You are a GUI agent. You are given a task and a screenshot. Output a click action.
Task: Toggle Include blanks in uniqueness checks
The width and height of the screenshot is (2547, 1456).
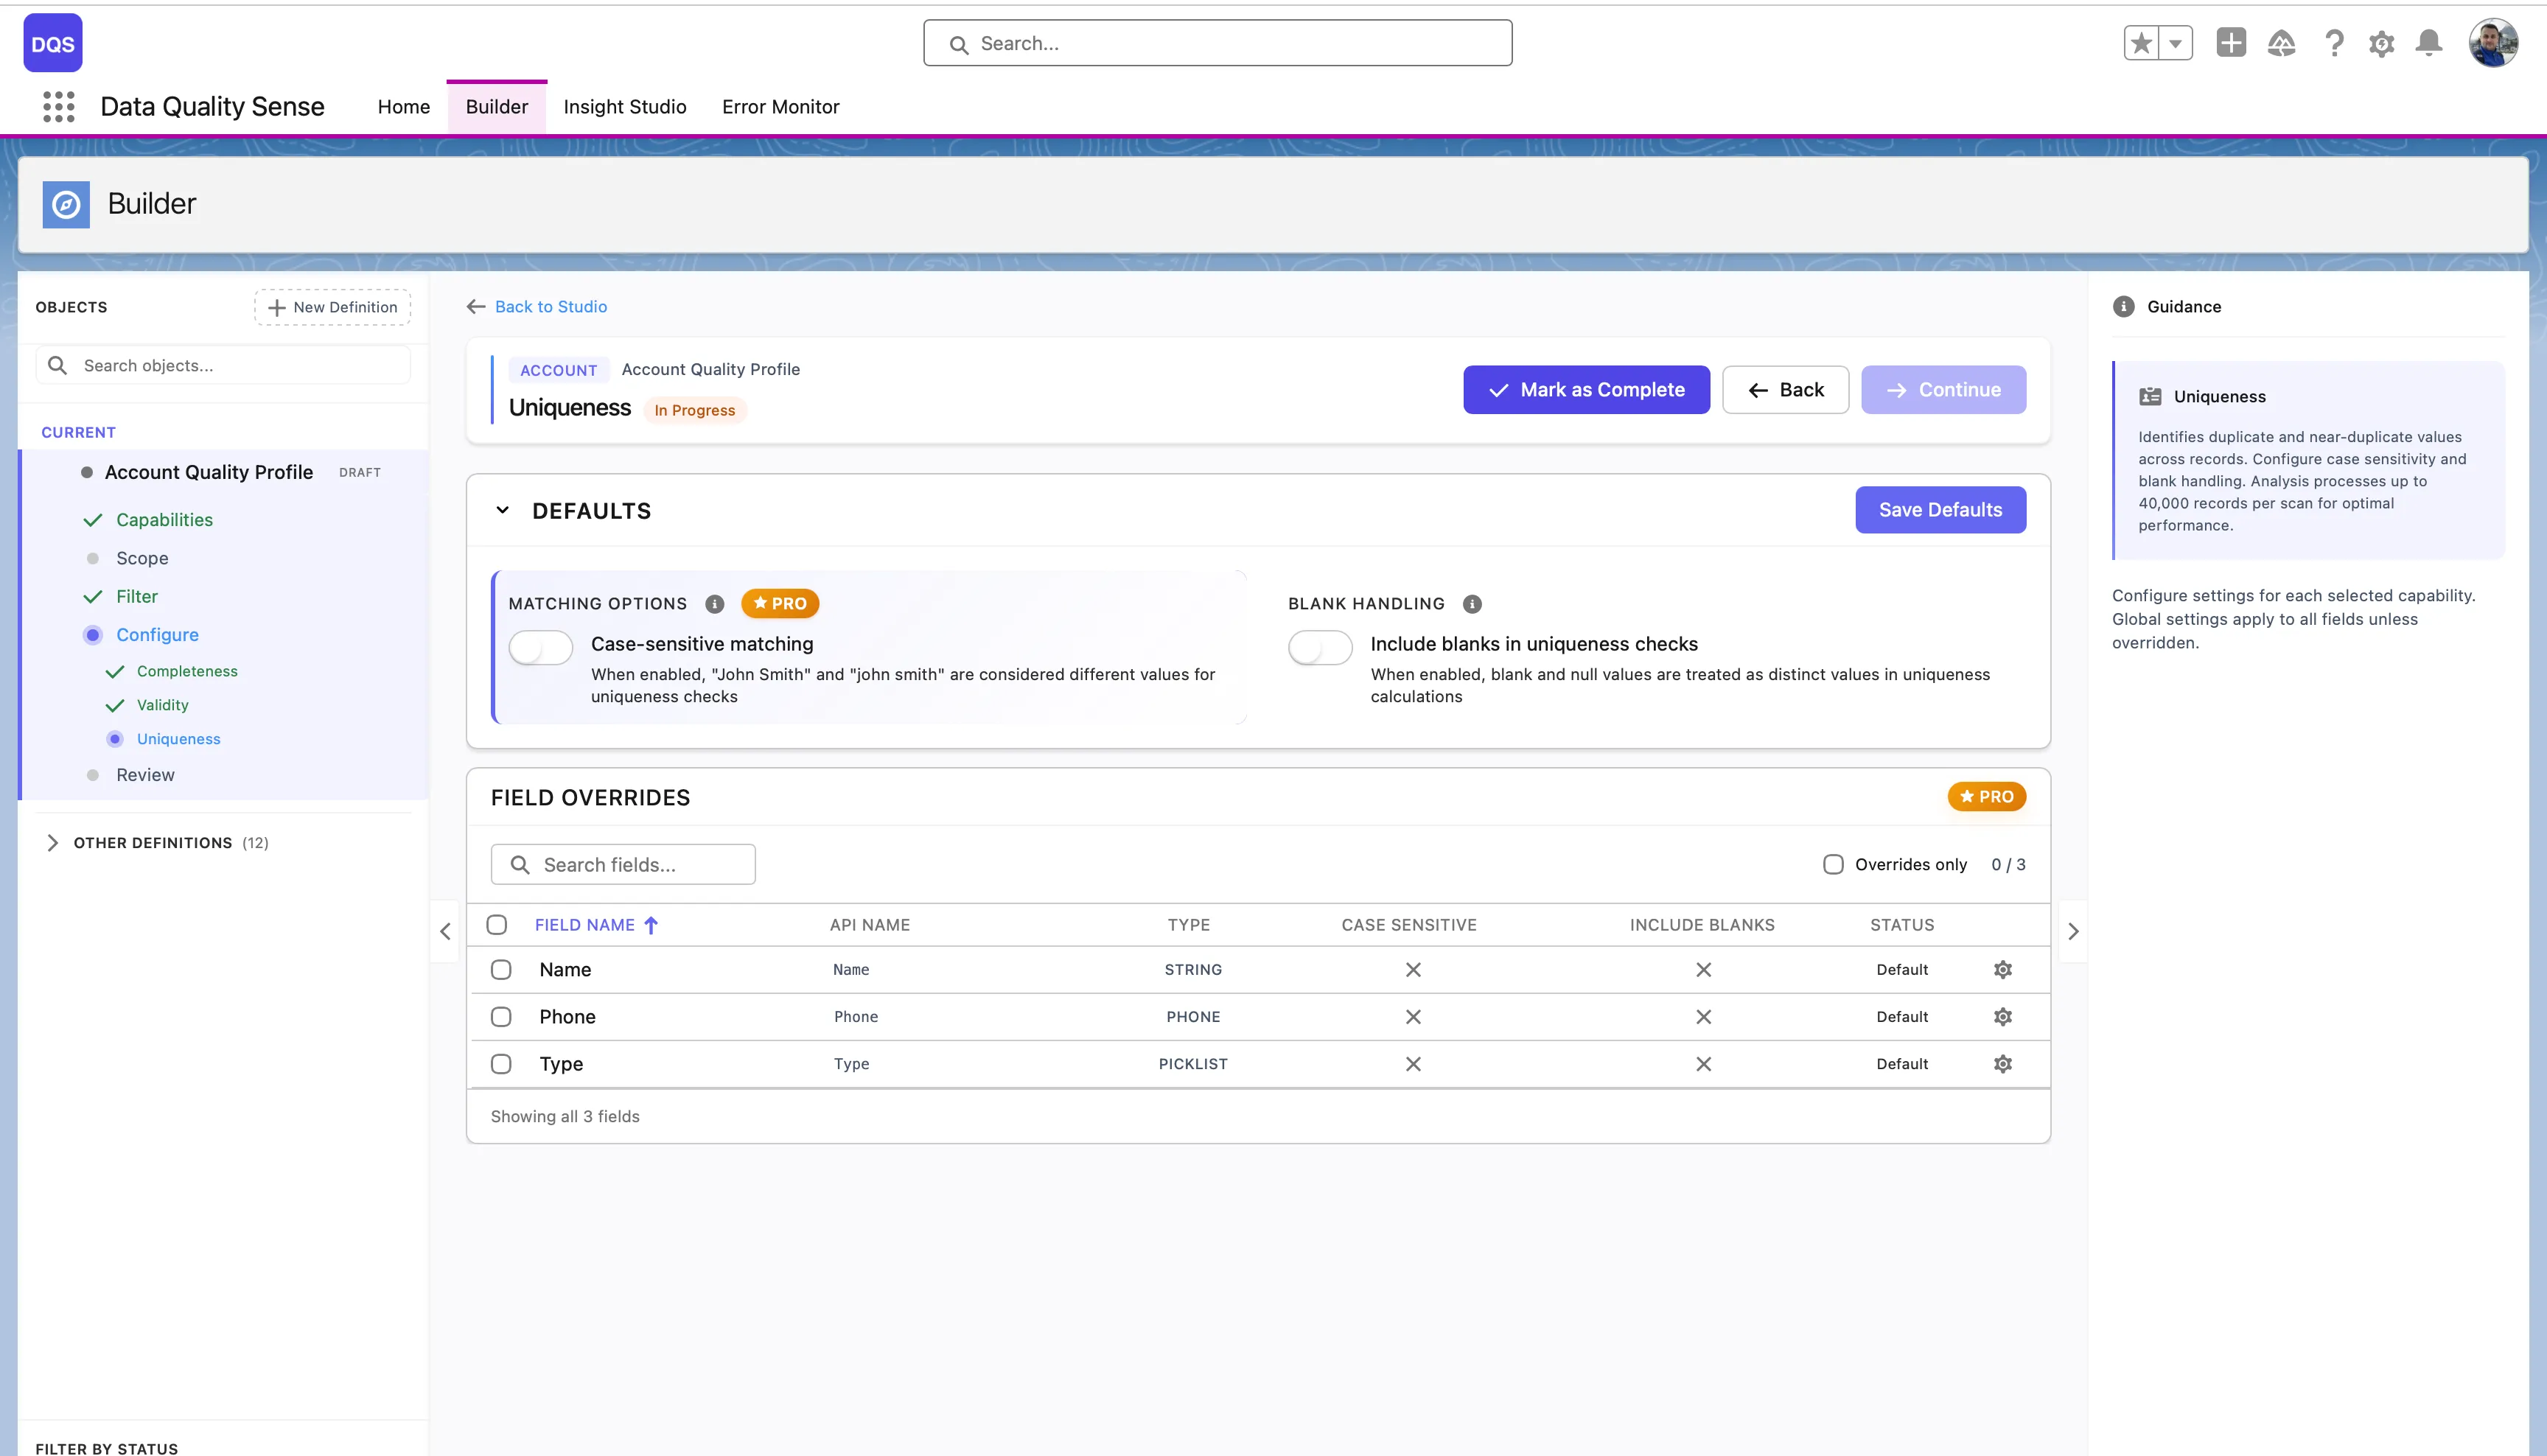[x=1320, y=648]
